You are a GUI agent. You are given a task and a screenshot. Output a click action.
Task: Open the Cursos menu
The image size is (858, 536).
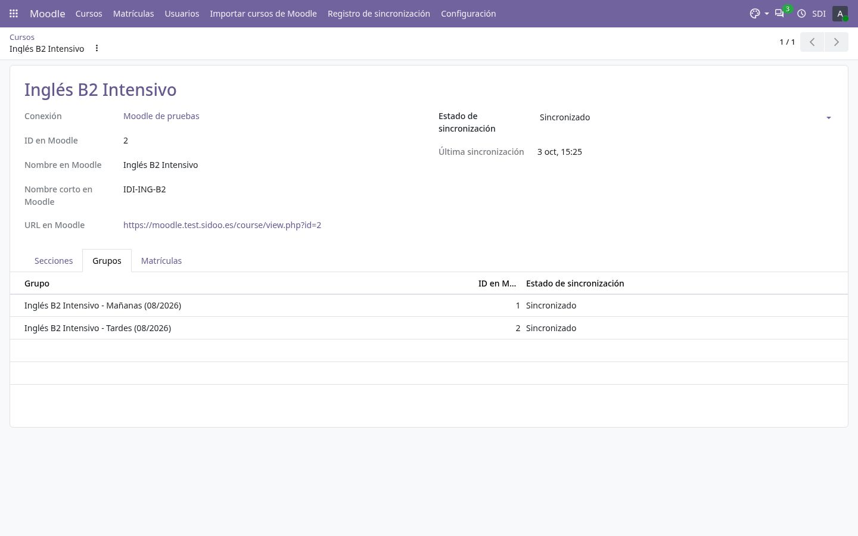point(89,13)
